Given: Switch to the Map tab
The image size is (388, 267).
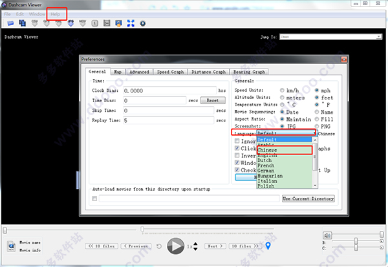Looking at the screenshot, I should (x=118, y=72).
